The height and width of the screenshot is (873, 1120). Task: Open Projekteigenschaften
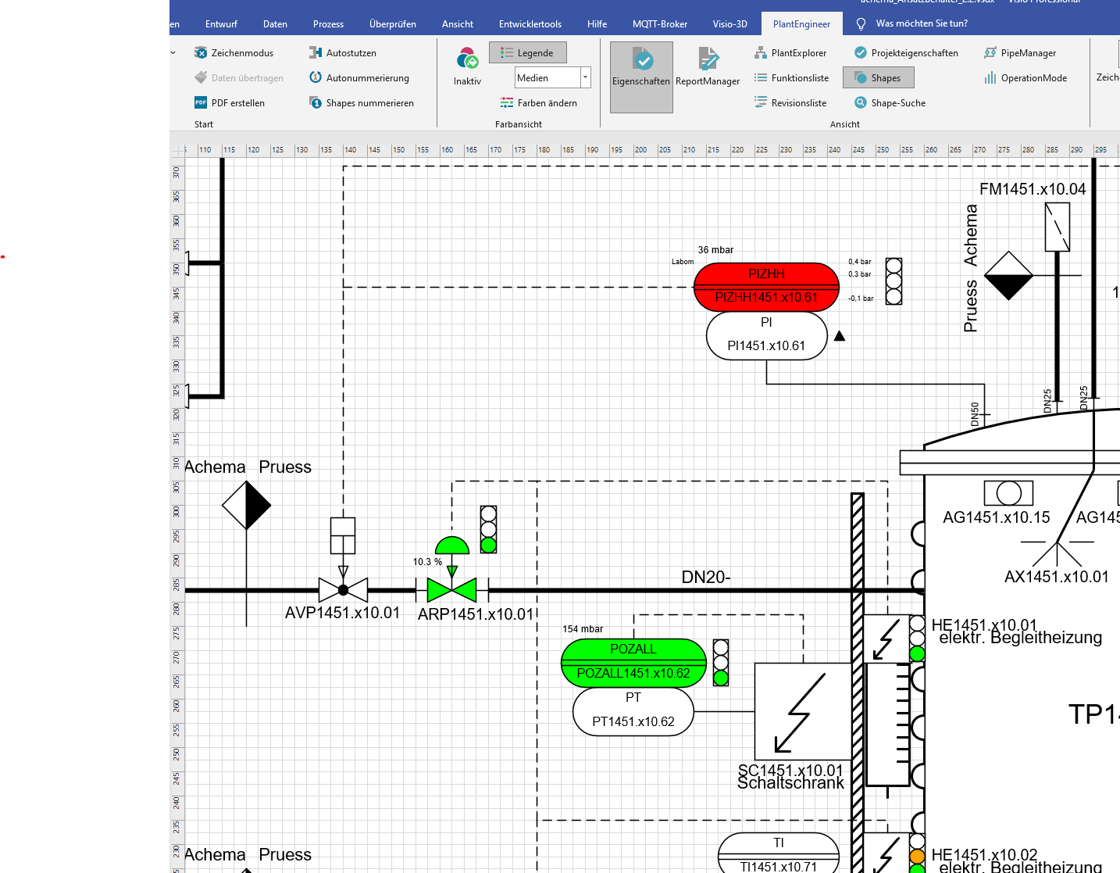[x=906, y=53]
